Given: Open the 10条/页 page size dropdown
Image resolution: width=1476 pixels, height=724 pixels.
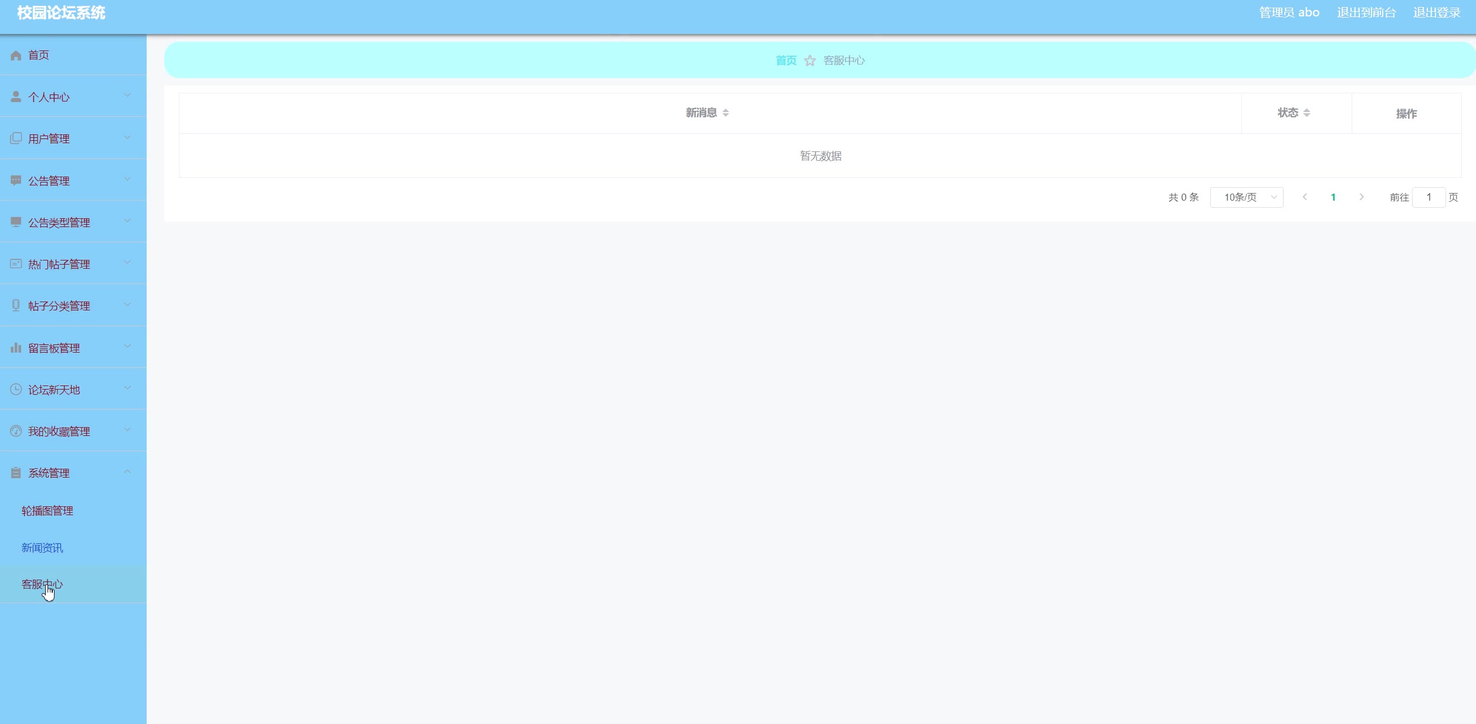Looking at the screenshot, I should point(1246,197).
